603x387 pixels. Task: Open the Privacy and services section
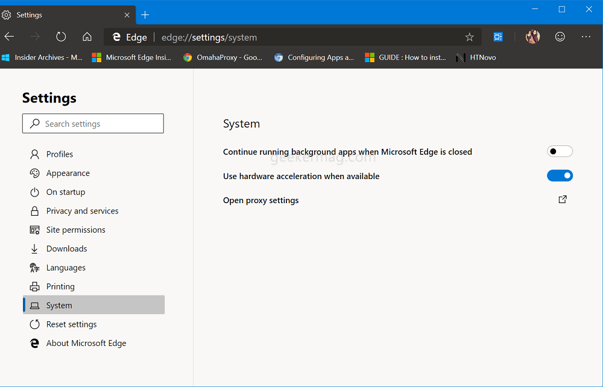point(94,211)
